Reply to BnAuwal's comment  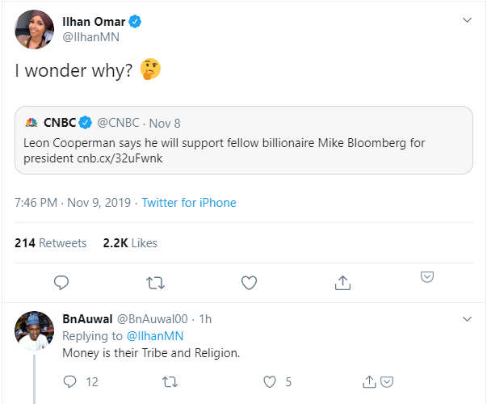click(x=70, y=381)
